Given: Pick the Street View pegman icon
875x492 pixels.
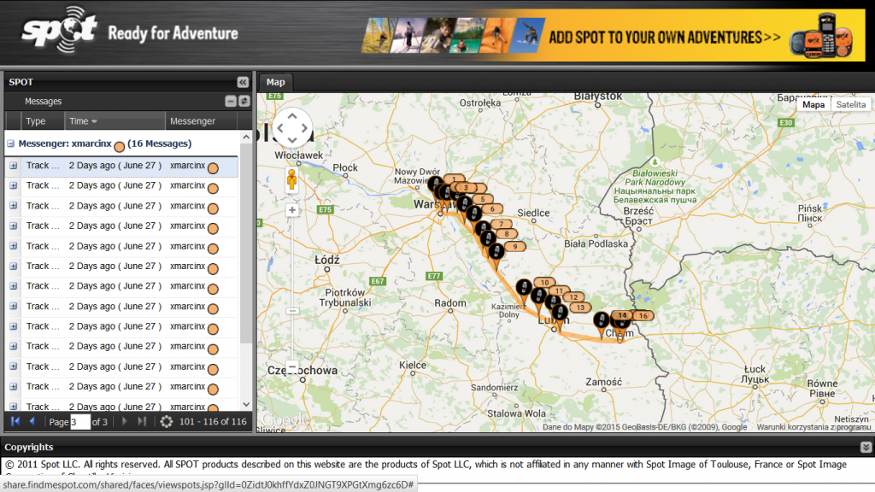Looking at the screenshot, I should click(292, 179).
